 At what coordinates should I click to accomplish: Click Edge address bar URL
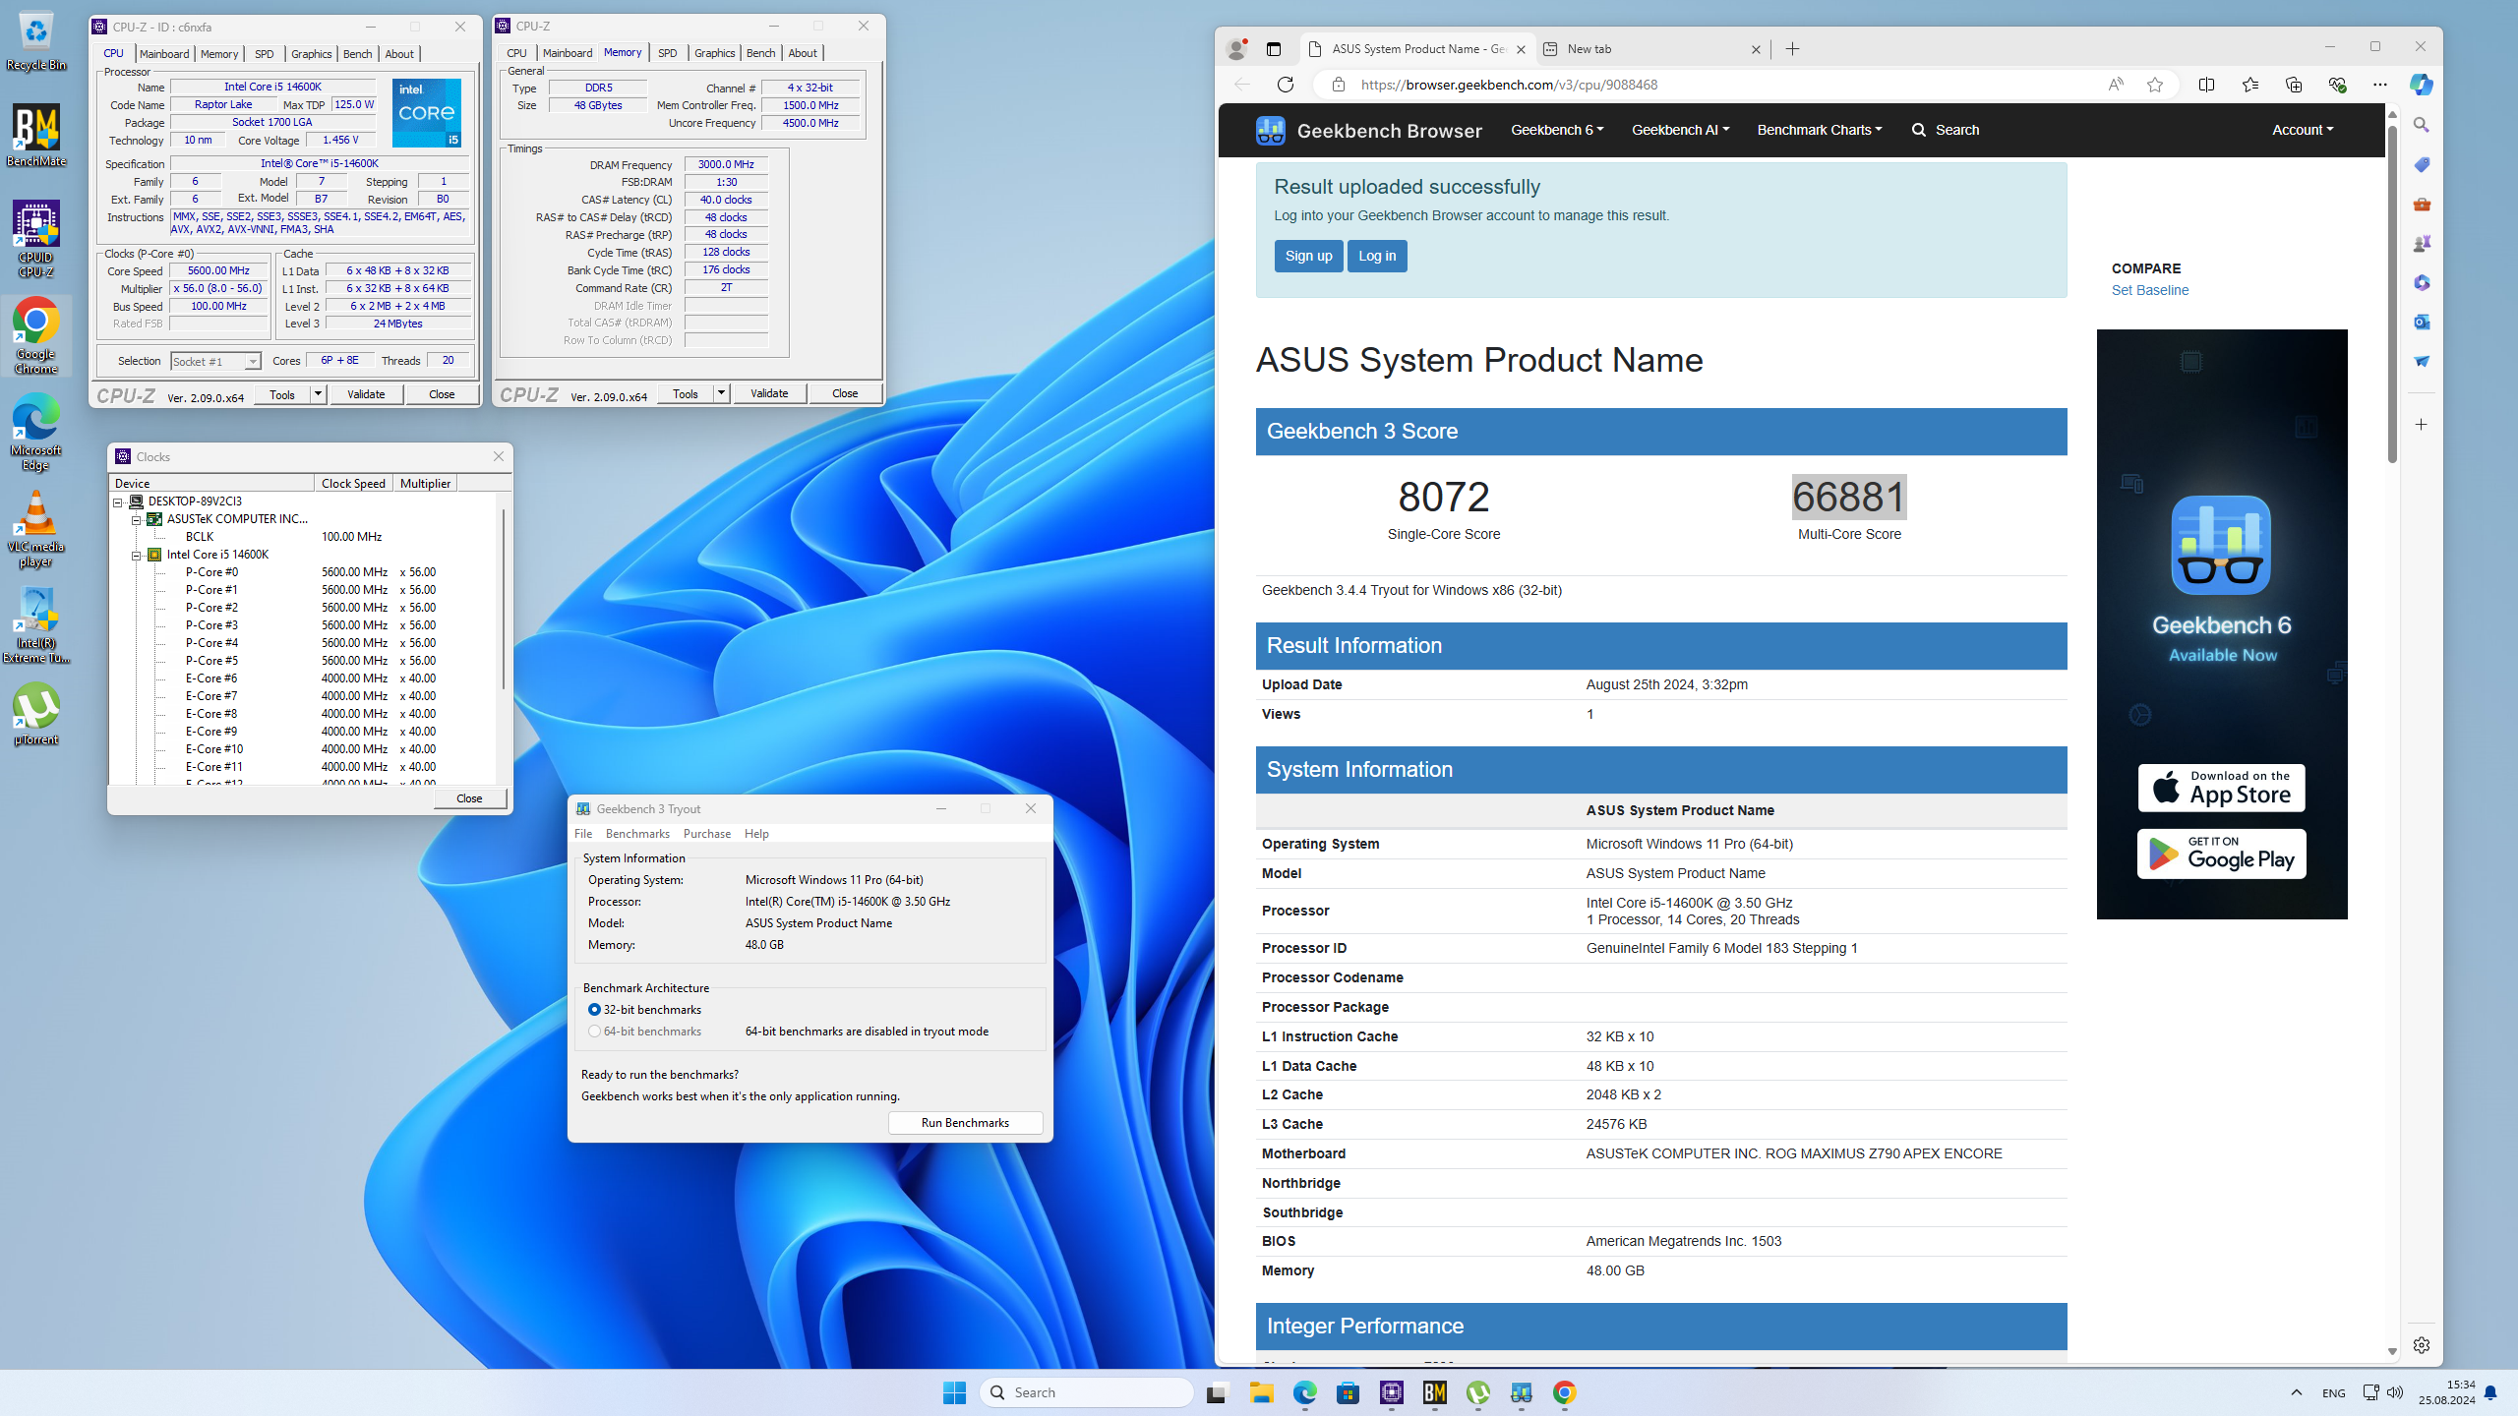pos(1509,85)
